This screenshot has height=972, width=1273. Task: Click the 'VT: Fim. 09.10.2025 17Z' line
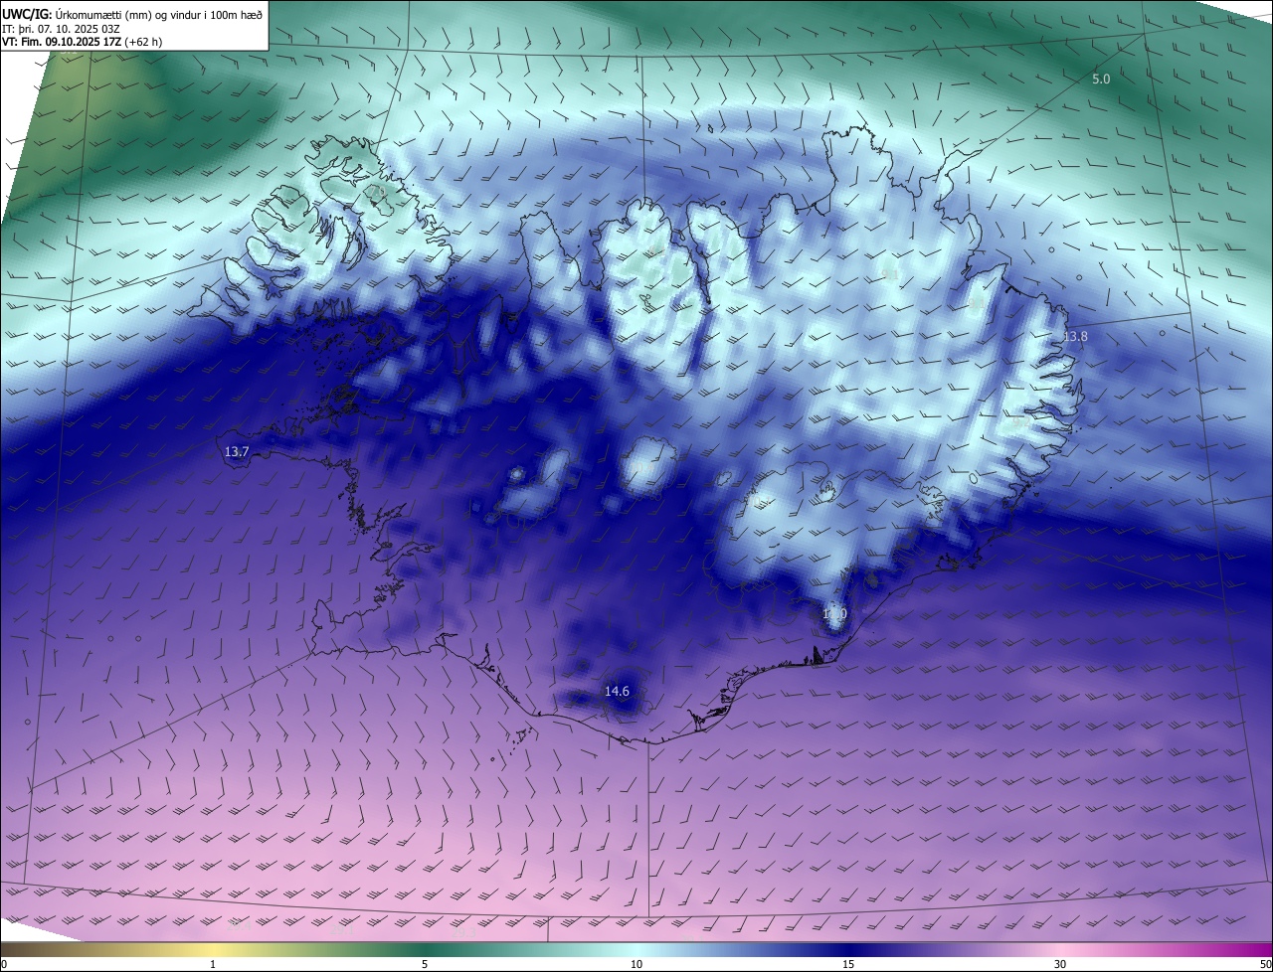tap(82, 43)
